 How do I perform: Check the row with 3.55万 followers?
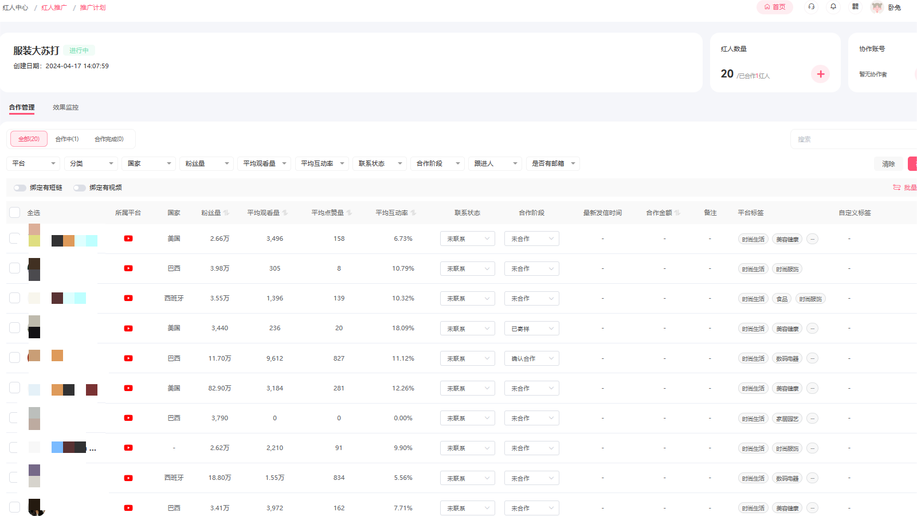(x=15, y=298)
